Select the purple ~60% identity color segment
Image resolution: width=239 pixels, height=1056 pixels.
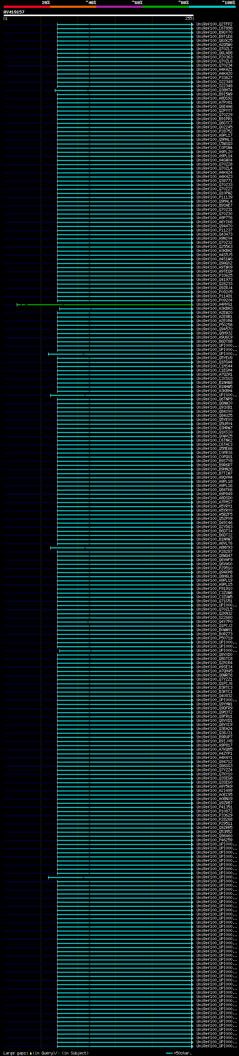click(x=120, y=7)
